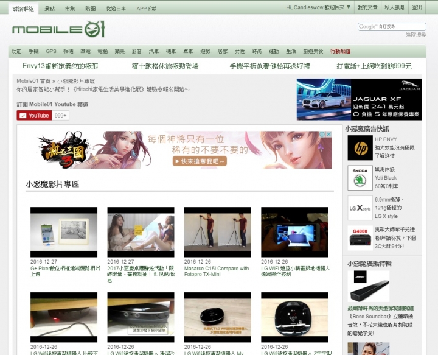The width and height of the screenshot is (438, 355).
Task: Open the 蘋果 category menu
Action: coord(120,51)
